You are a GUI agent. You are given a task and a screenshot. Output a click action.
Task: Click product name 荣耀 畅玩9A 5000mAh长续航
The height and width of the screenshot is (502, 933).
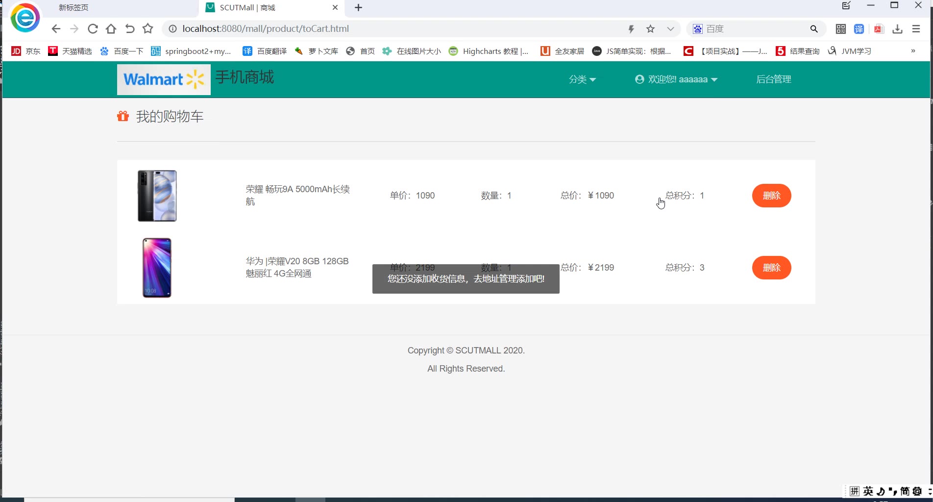point(298,195)
